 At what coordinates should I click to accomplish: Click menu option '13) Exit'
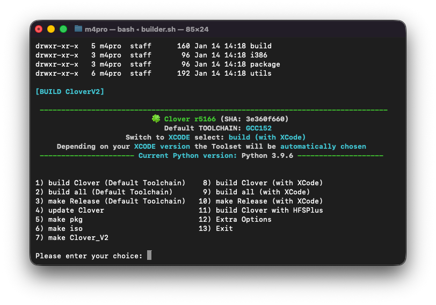coord(215,229)
